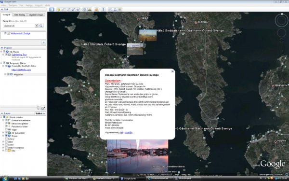Viewport: 289px width, 181px height.
Task: Close the Öckerö Gästhamn info balloon
Action: point(172,71)
